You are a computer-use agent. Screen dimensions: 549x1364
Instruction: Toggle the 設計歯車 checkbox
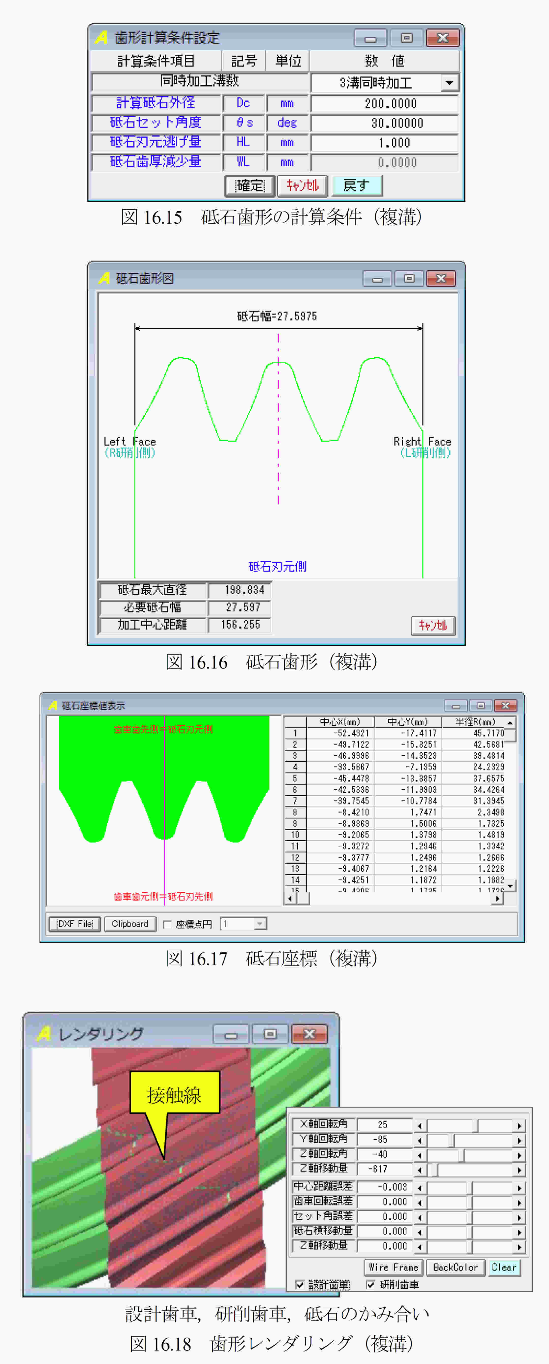pos(300,1285)
